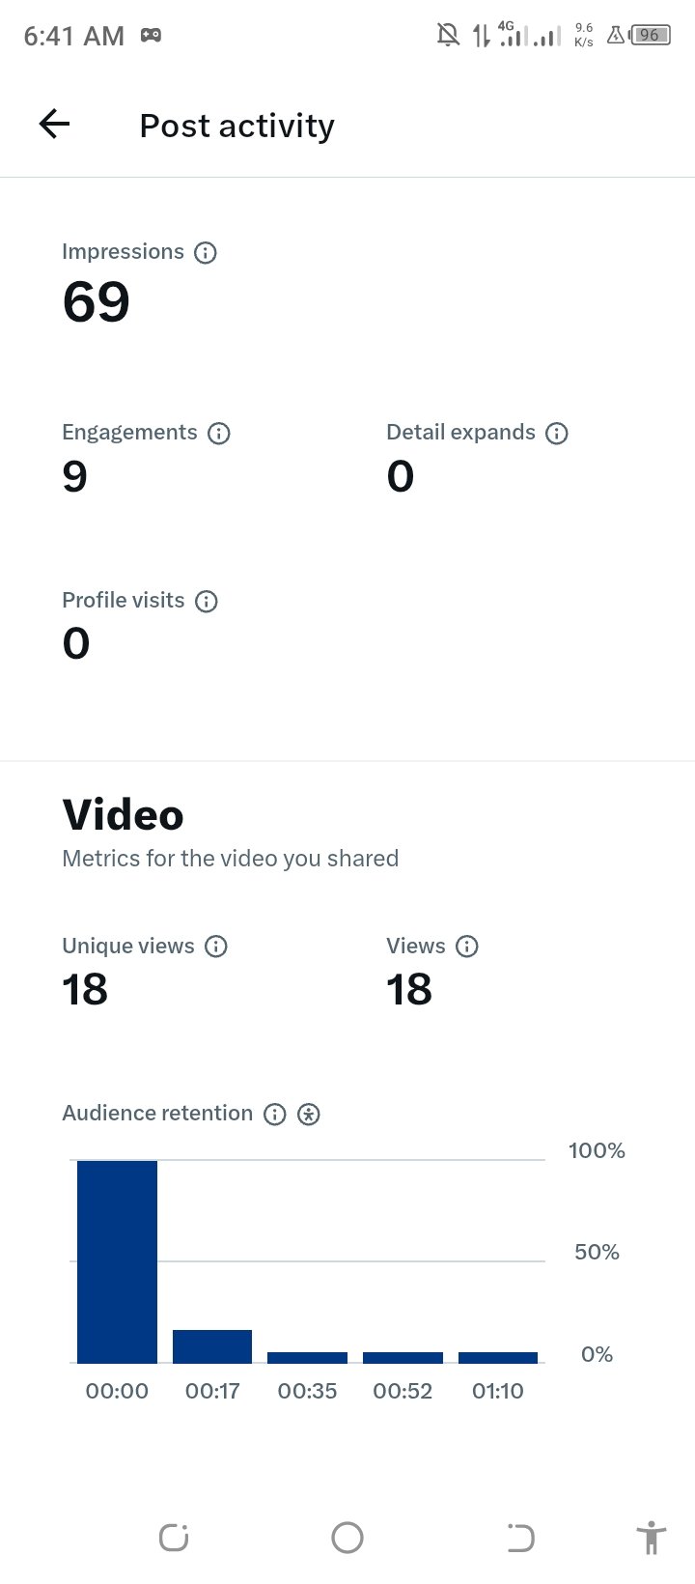Select the 00:35 retention bar
This screenshot has width=695, height=1584.
tap(307, 1357)
